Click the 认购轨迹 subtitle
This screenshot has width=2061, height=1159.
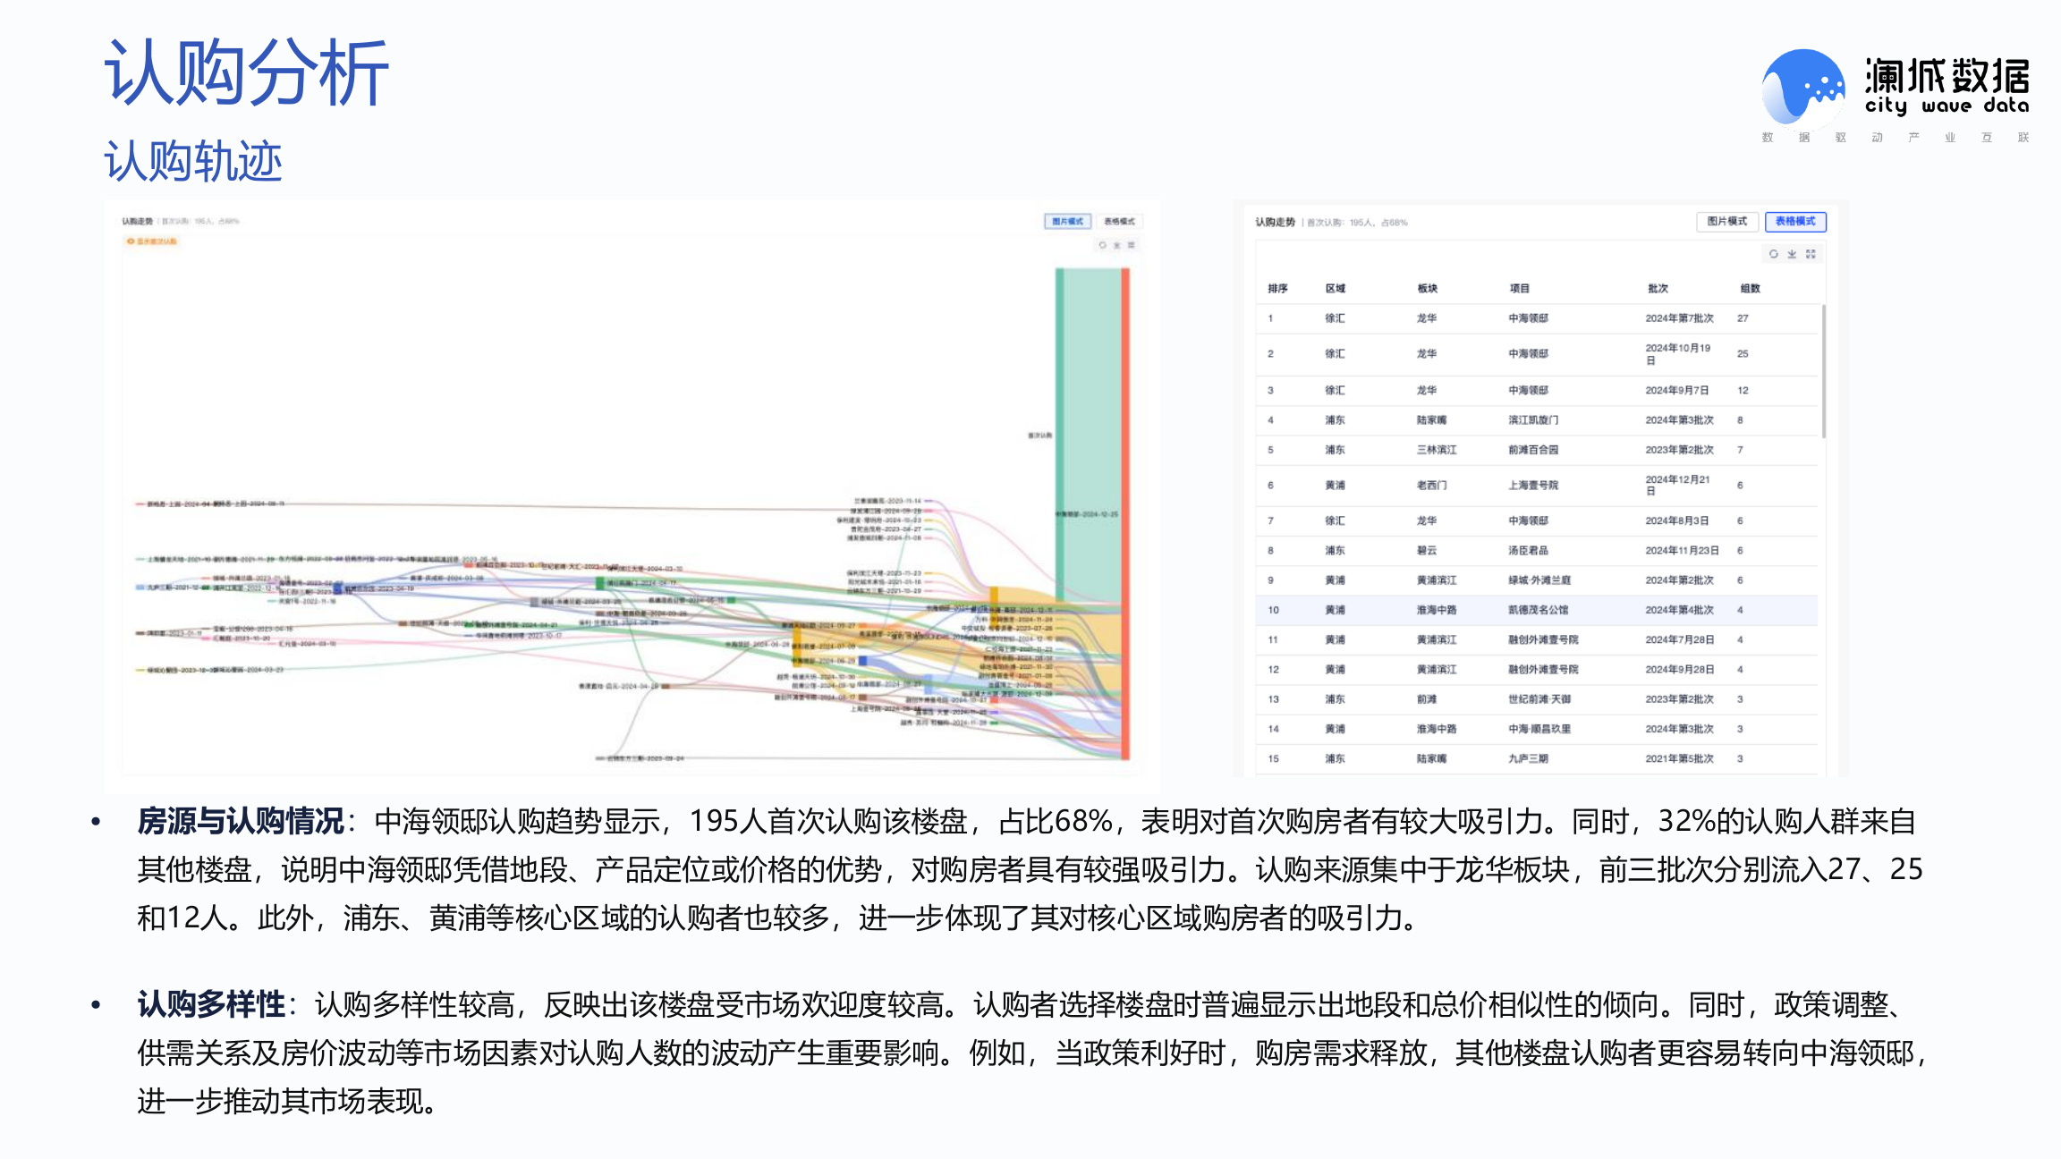click(x=193, y=162)
